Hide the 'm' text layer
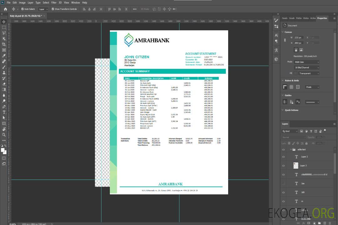The height and width of the screenshot is (225, 338). 284,202
